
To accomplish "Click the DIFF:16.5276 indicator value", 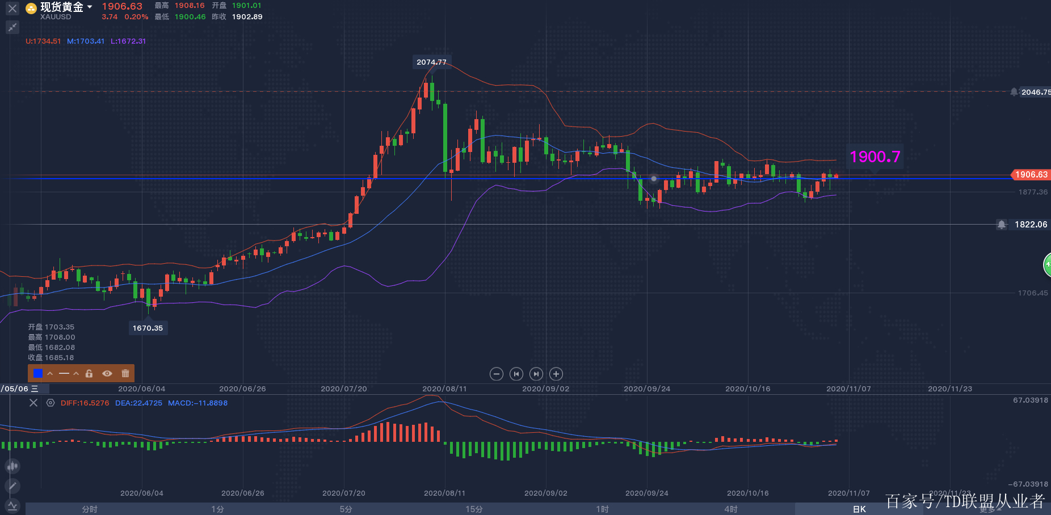I will (85, 403).
